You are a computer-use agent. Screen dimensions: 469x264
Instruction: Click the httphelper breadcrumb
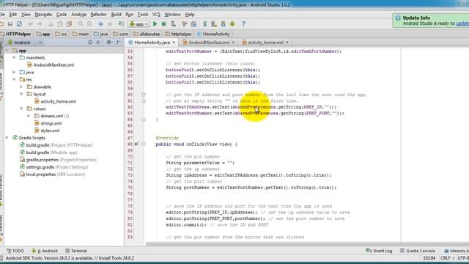(x=179, y=34)
